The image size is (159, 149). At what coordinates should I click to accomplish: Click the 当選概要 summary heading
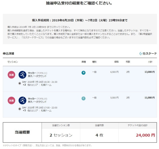click(x=22, y=132)
